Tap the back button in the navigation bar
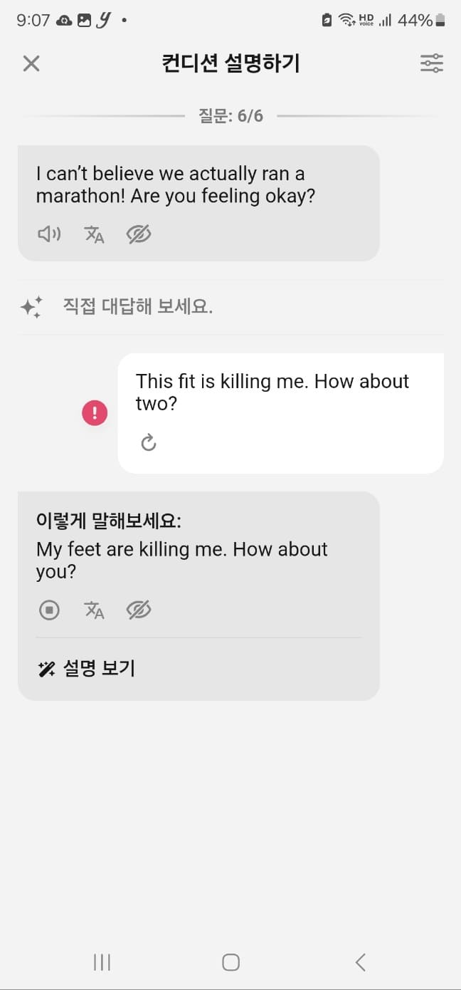 [359, 962]
